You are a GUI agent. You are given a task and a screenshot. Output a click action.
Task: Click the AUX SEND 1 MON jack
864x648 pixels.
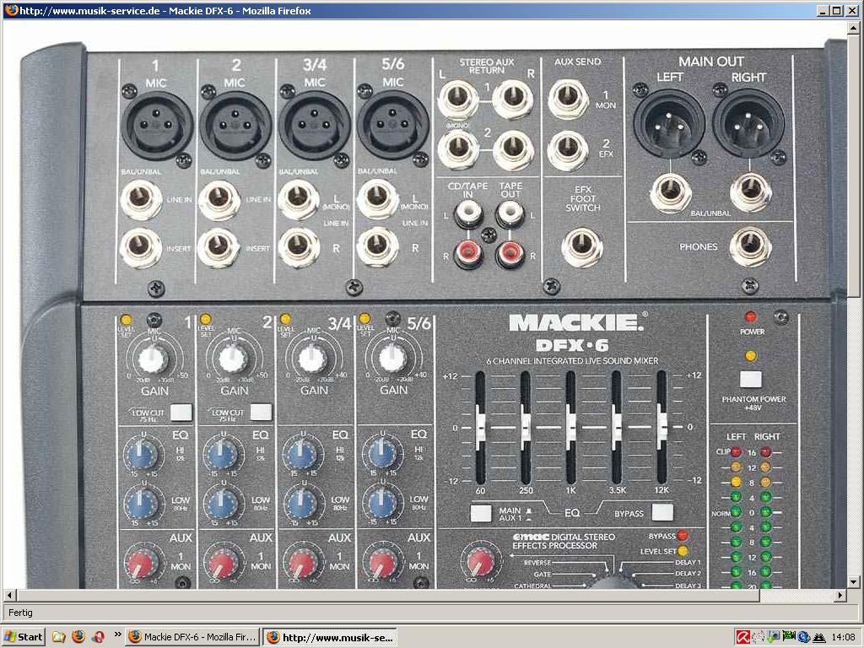[568, 100]
